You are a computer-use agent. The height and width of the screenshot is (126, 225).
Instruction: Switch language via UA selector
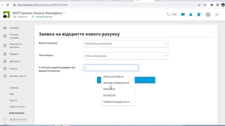coord(217,15)
